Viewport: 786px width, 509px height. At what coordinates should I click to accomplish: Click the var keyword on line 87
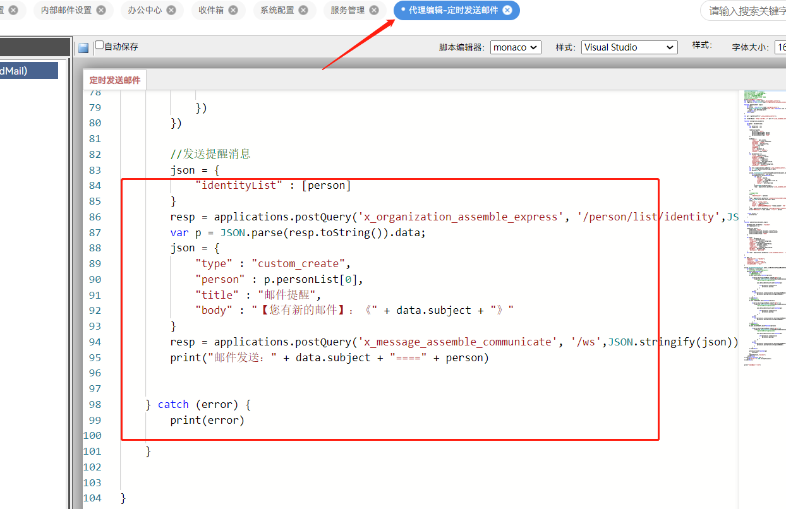click(179, 232)
